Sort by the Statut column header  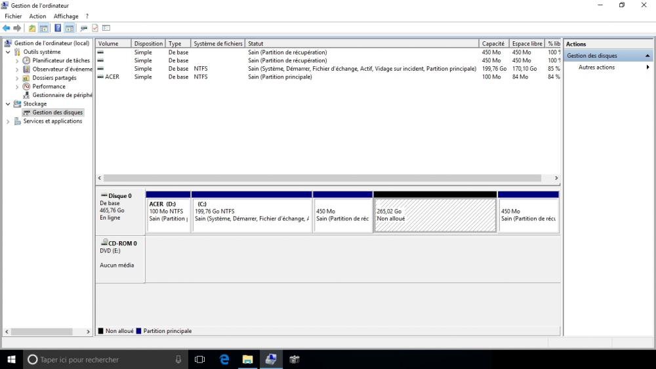[362, 43]
